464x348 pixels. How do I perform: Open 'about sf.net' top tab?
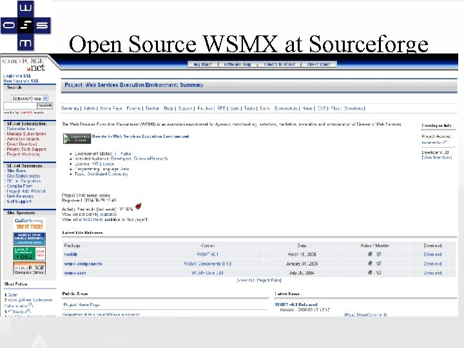tap(319, 64)
